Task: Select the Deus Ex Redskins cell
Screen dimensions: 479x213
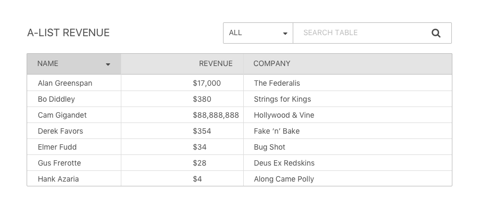Action: (x=348, y=163)
